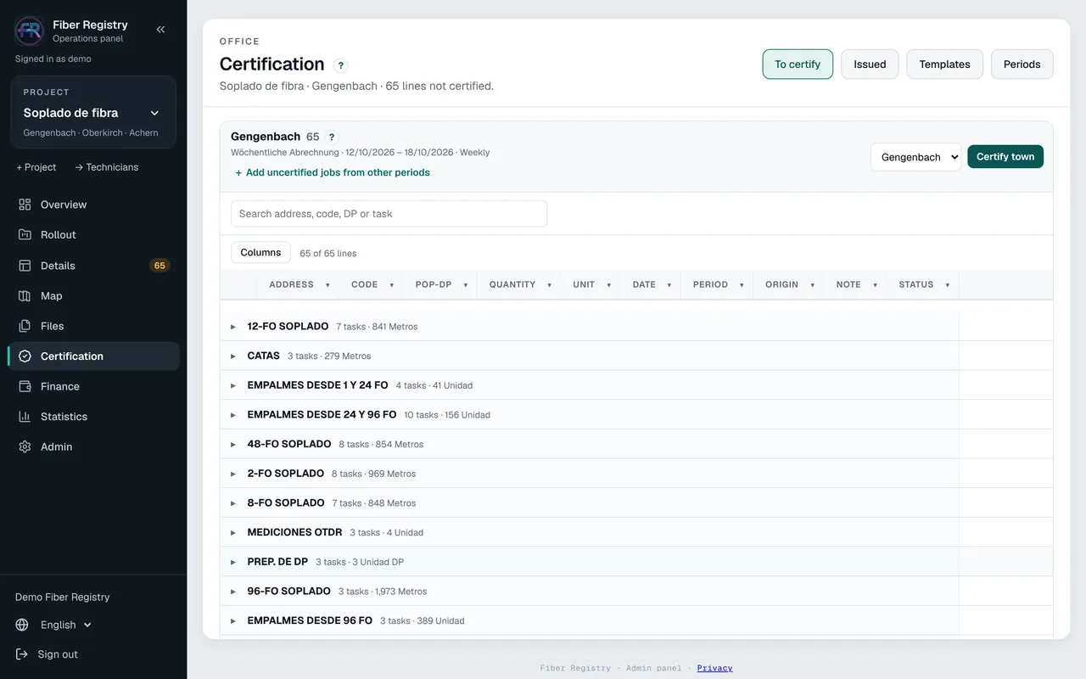Expand EMPALMES DESDE 1 Y 24 FO group
1086x679 pixels.
[x=233, y=385]
